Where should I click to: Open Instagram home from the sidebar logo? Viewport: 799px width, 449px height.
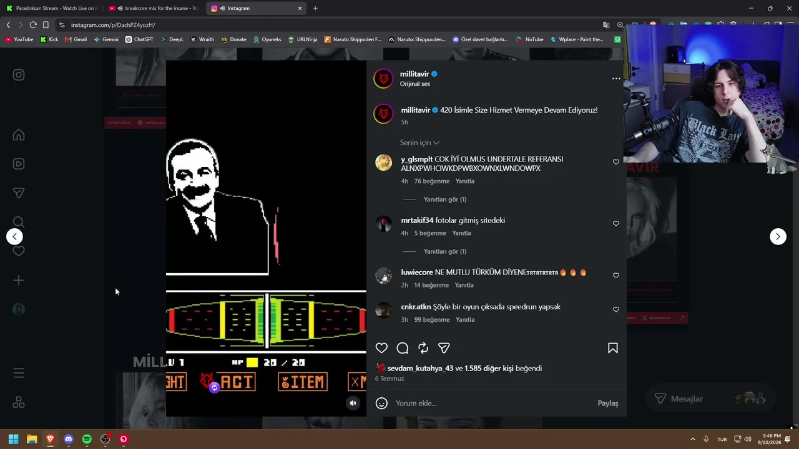(19, 75)
